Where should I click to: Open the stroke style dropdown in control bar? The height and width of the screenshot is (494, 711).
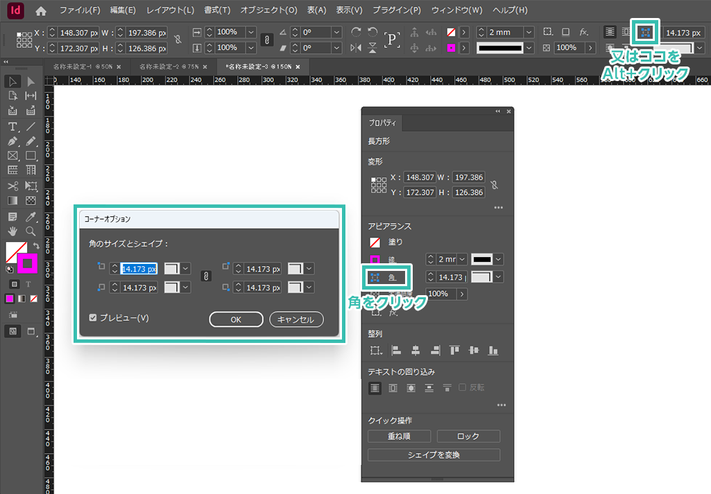coord(529,48)
